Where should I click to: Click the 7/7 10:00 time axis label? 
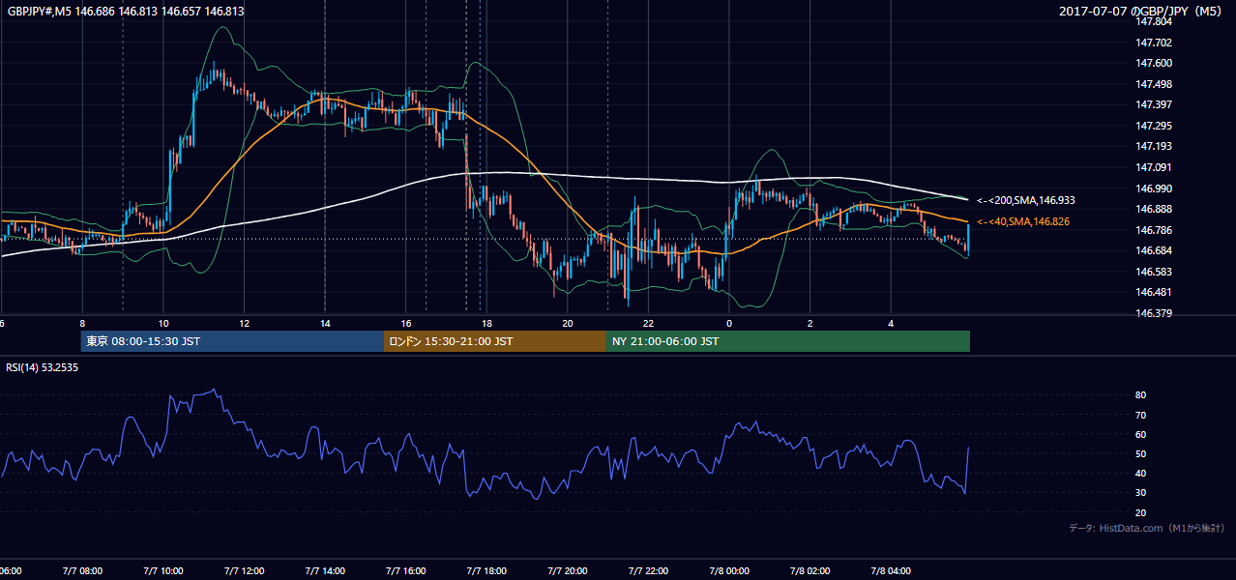tap(162, 570)
